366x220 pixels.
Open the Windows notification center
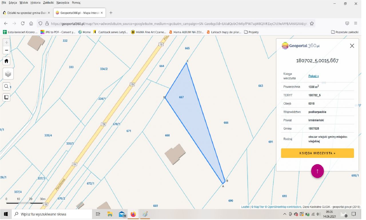click(354, 214)
